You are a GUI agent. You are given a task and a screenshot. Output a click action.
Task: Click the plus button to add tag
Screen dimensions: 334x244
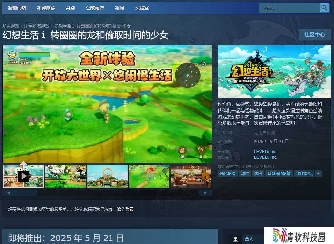coord(318,173)
